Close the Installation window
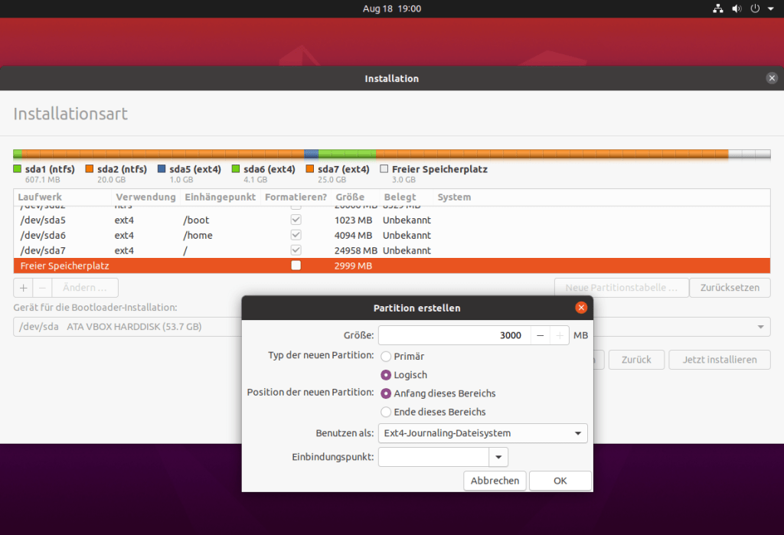The image size is (784, 535). [x=772, y=78]
